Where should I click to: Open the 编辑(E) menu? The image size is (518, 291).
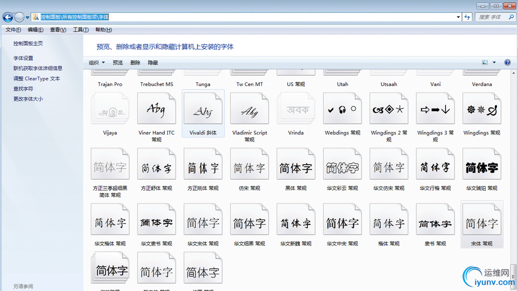point(36,30)
